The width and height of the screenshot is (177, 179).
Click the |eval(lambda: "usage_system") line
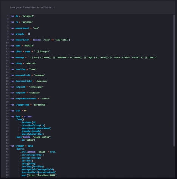pos(33,137)
